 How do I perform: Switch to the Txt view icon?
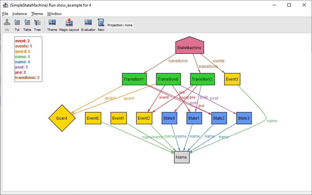click(x=17, y=25)
